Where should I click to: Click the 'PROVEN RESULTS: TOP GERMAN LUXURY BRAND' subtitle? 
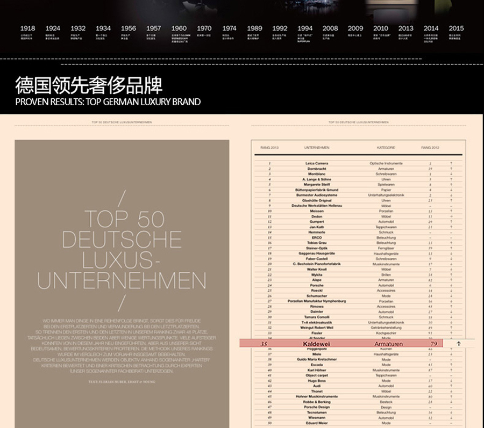coord(108,101)
